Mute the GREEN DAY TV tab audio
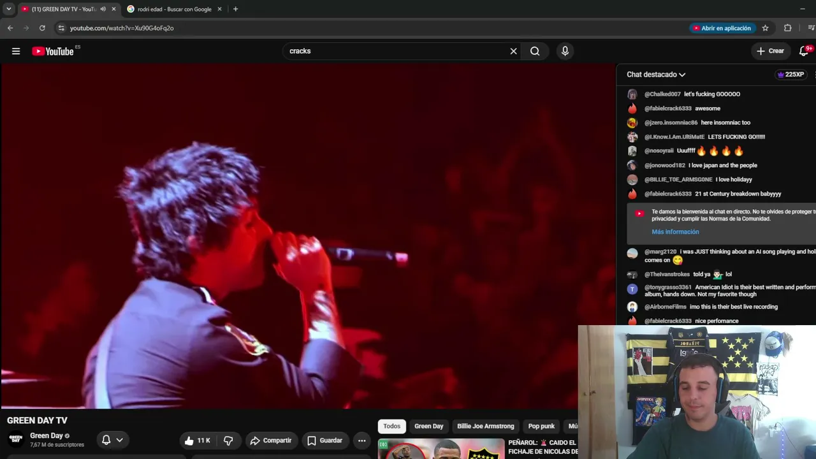The image size is (816, 459). click(103, 9)
